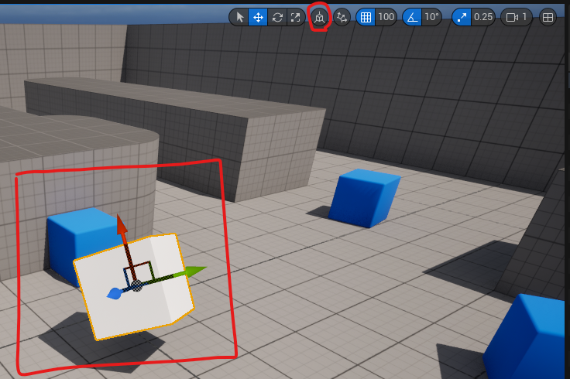
Task: Open the grid snap size 100 dropdown
Action: (386, 17)
